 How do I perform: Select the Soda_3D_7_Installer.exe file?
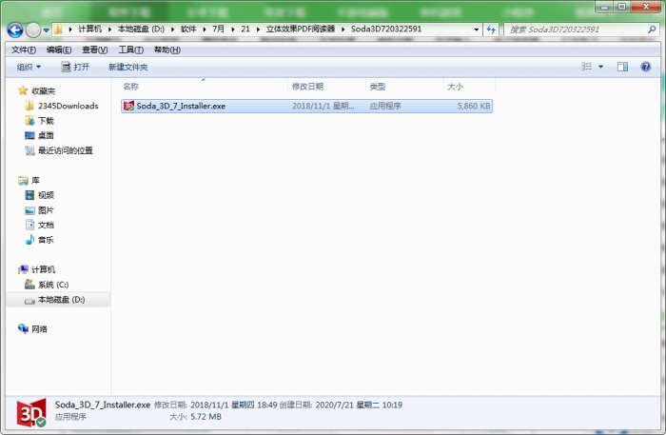tap(306, 106)
